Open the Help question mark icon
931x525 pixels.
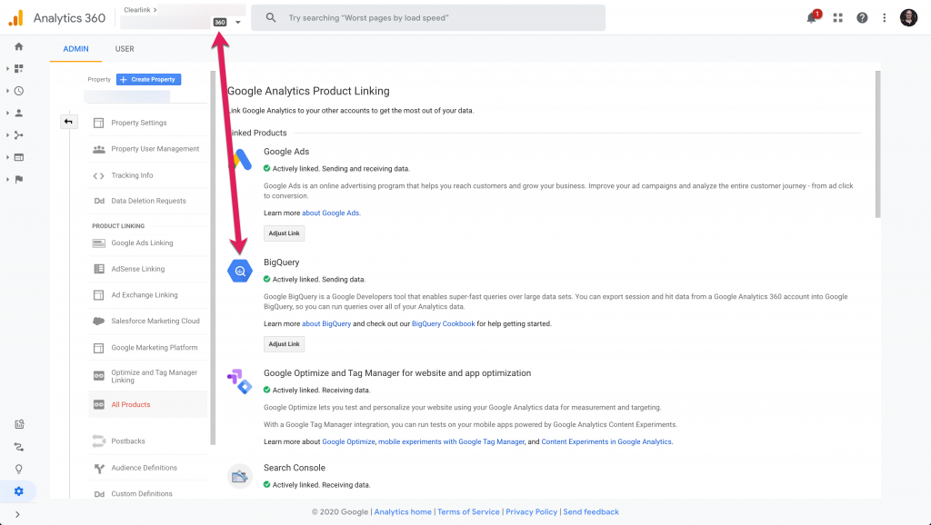[x=862, y=18]
